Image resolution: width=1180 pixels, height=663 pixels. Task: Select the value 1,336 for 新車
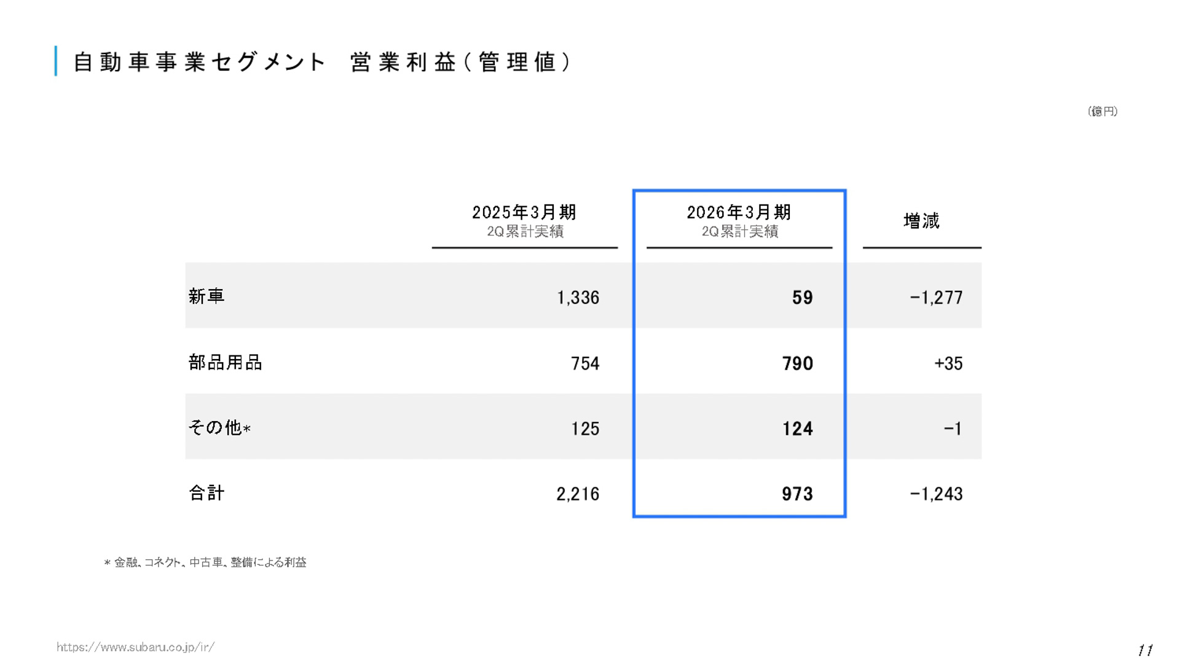point(578,297)
